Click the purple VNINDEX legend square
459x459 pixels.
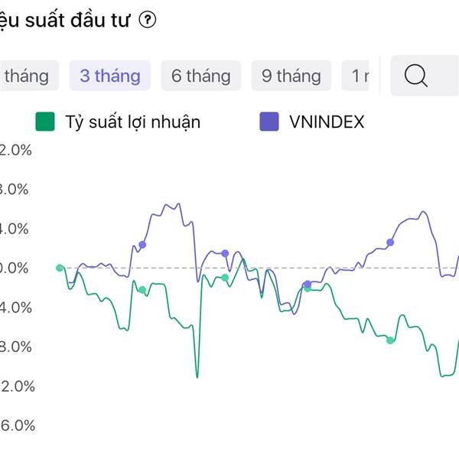coord(269,121)
